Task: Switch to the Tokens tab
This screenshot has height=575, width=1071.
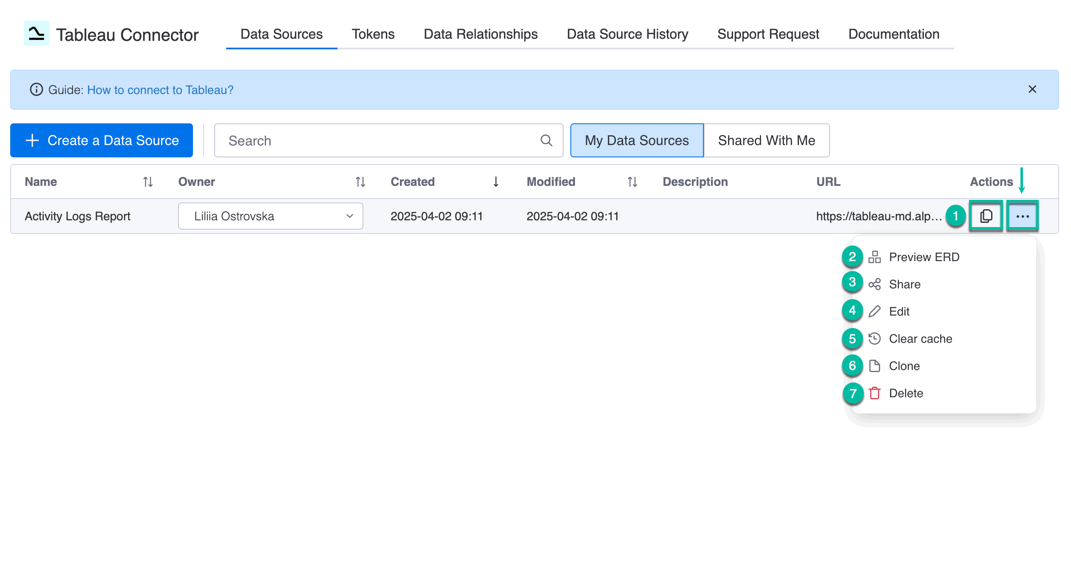Action: tap(373, 34)
